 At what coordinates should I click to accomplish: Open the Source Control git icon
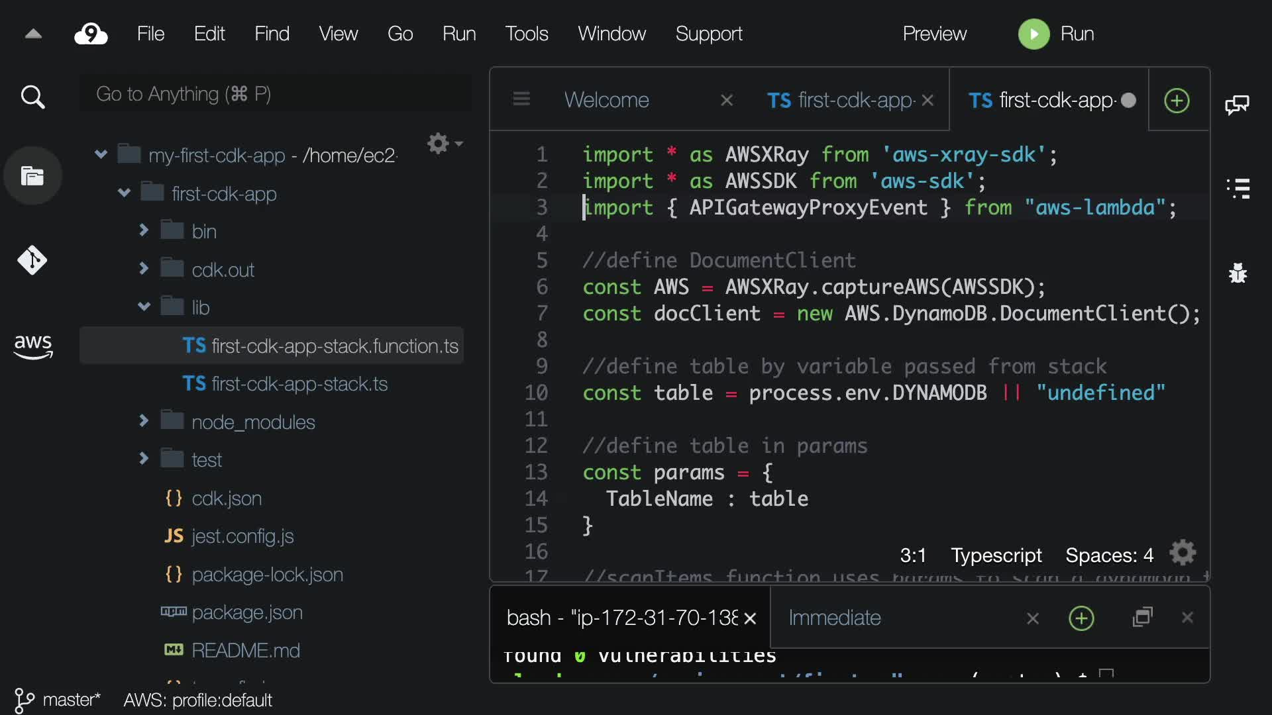click(32, 260)
